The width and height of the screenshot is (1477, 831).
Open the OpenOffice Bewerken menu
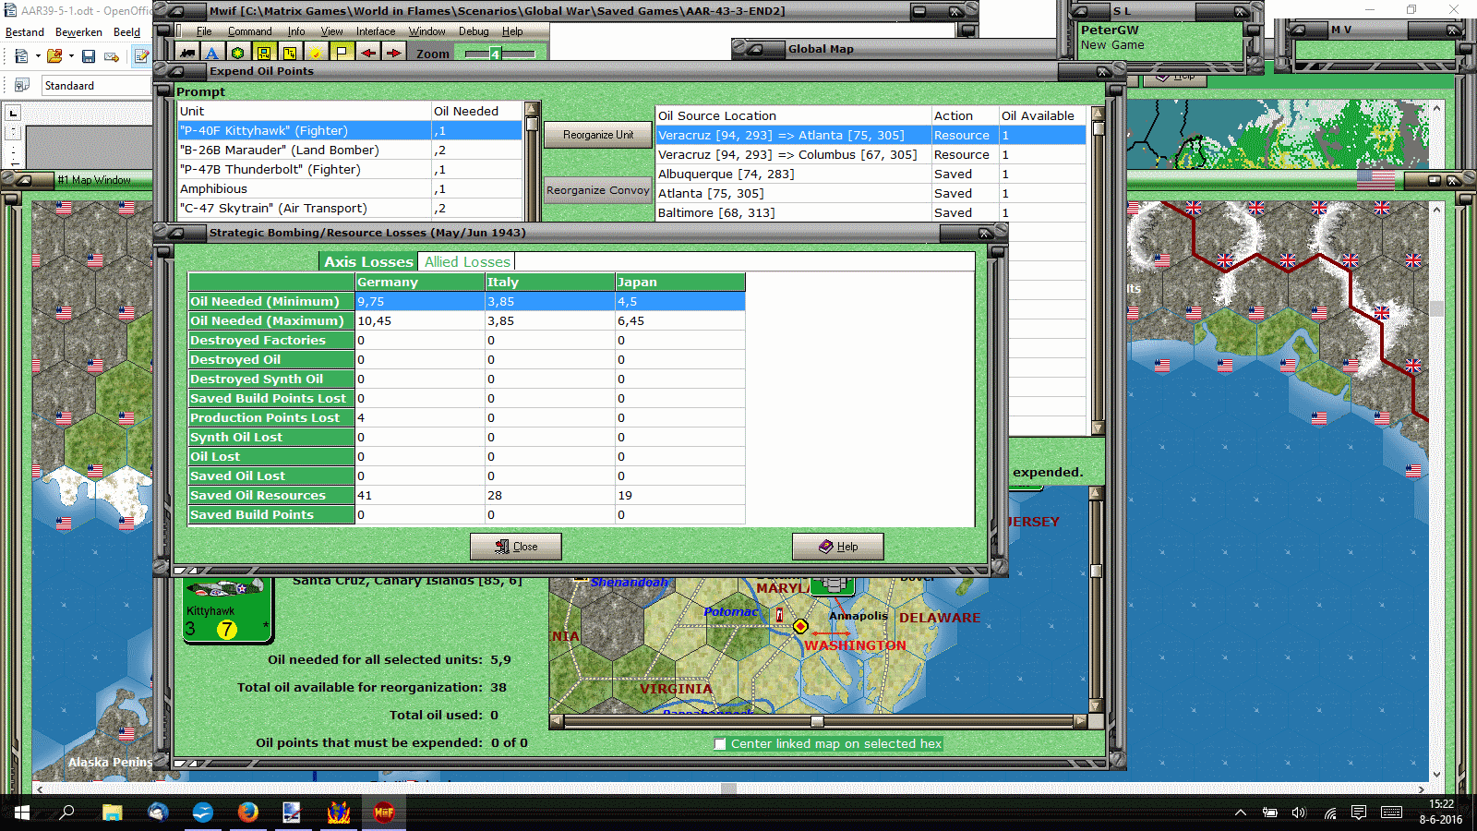pos(78,32)
